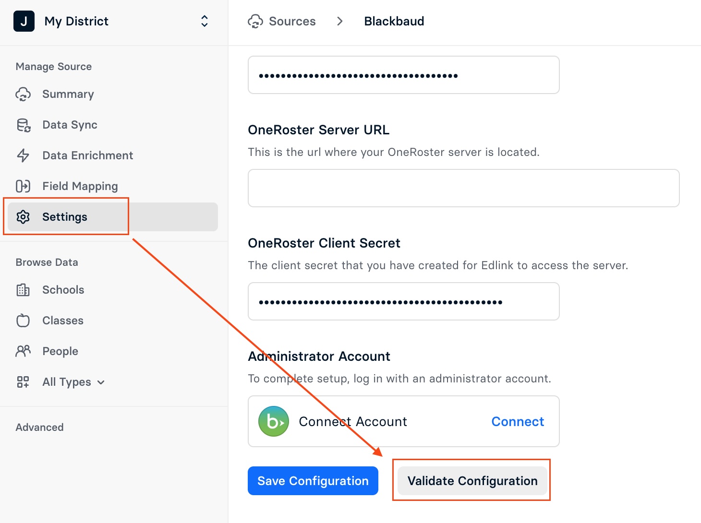Click the Data Enrichment lightning bolt icon
Screen dimensions: 701x523
click(23, 155)
